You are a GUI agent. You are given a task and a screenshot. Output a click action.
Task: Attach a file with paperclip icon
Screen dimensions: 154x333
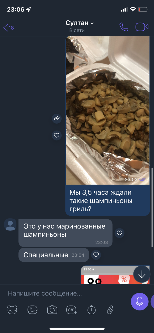coord(110,310)
